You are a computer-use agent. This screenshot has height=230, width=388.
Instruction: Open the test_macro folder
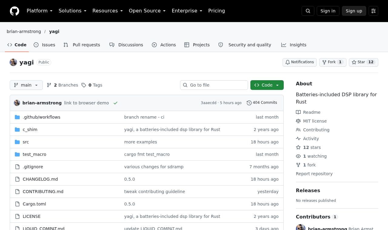point(35,154)
